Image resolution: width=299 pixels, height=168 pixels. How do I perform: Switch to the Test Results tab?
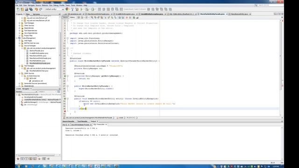pyautogui.click(x=82, y=121)
